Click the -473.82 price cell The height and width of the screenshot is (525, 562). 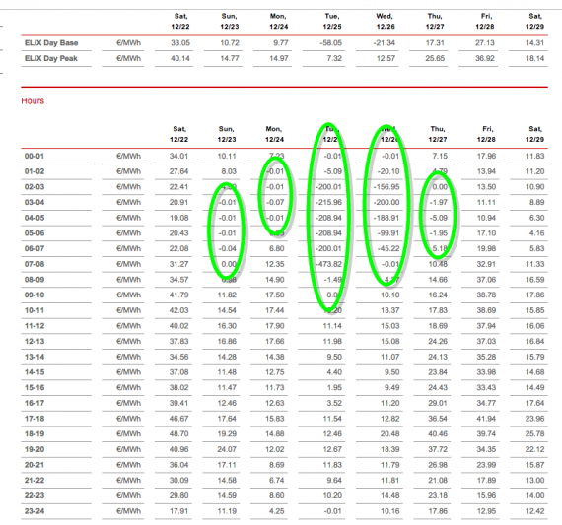click(328, 264)
